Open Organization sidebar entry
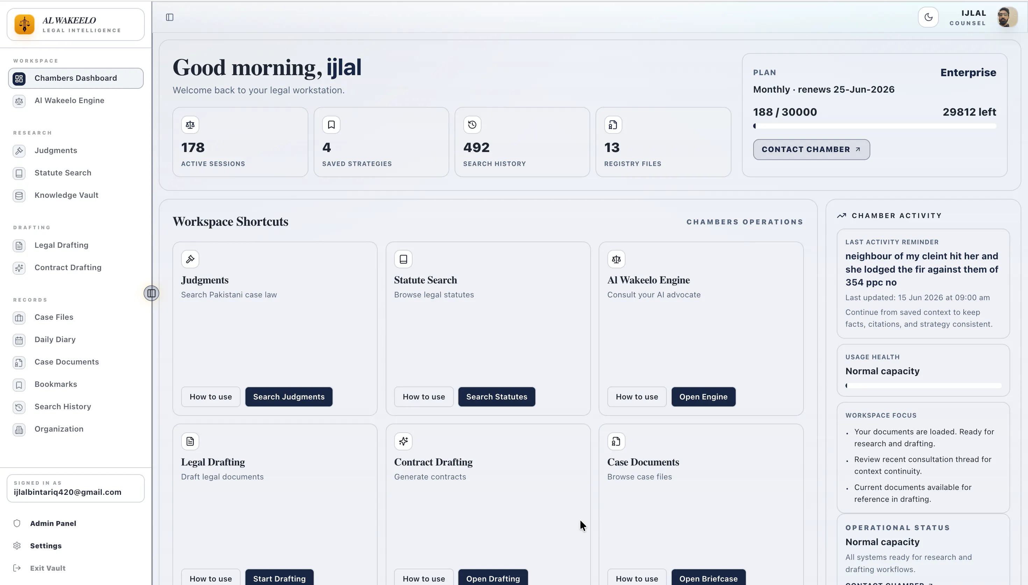 point(76,429)
